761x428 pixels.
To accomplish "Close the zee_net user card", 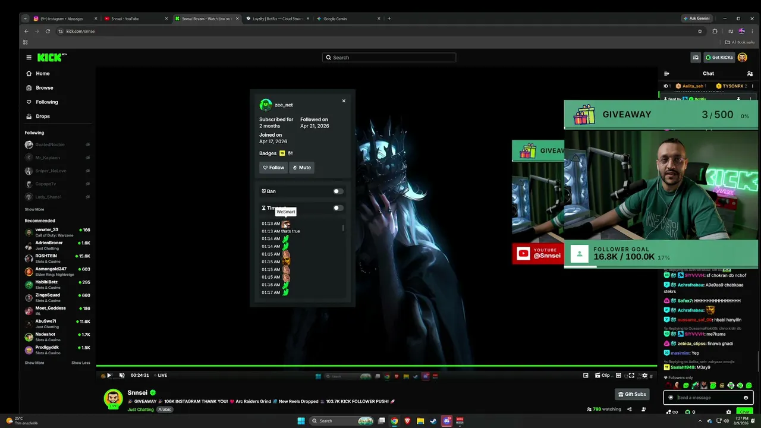I will pos(344,101).
